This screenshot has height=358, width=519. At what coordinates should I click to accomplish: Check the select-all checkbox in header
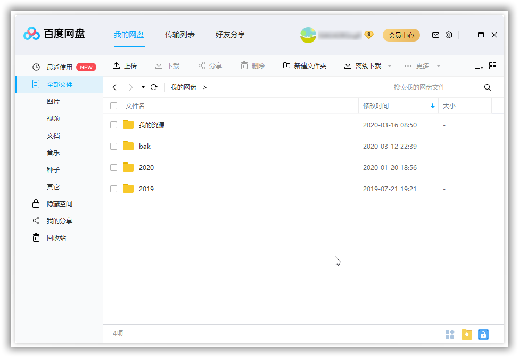tap(113, 105)
